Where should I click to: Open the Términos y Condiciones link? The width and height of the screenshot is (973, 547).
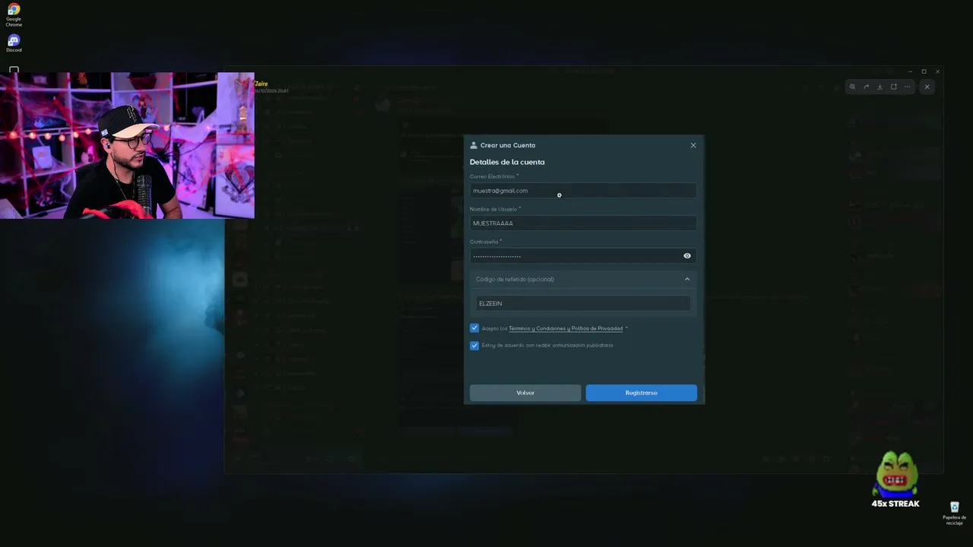point(566,328)
